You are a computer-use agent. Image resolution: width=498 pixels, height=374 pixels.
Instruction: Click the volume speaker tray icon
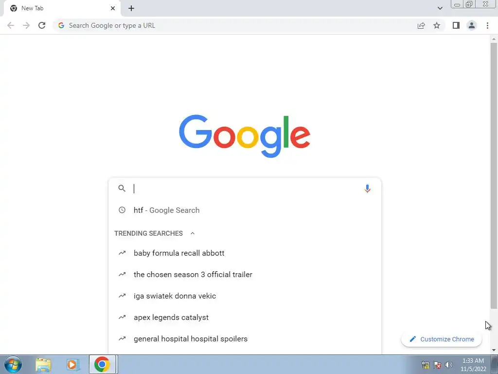click(449, 364)
